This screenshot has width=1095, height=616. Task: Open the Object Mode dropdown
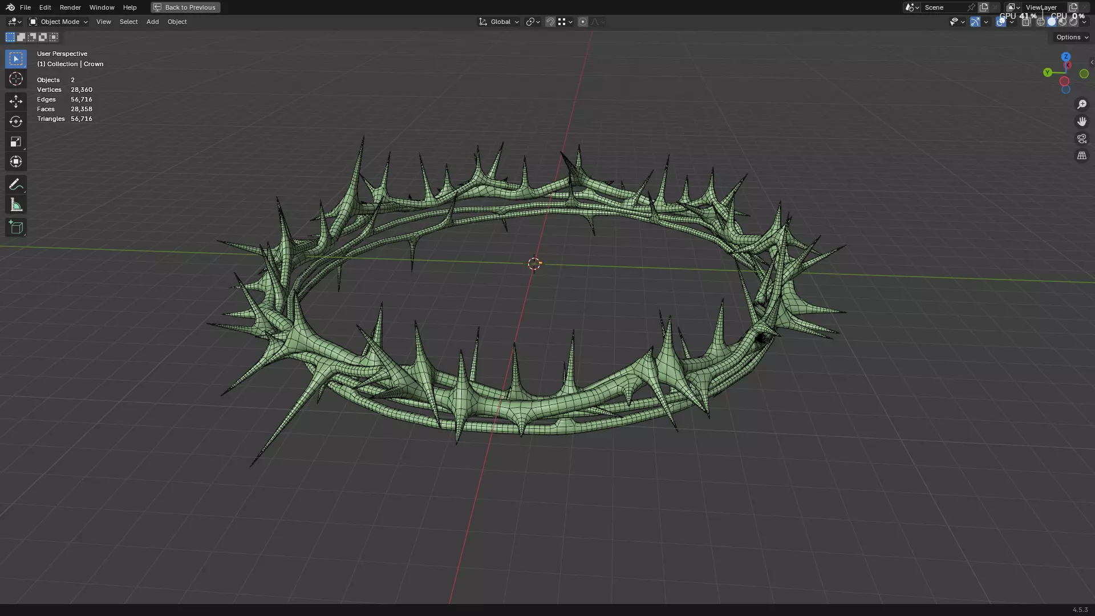coord(58,22)
